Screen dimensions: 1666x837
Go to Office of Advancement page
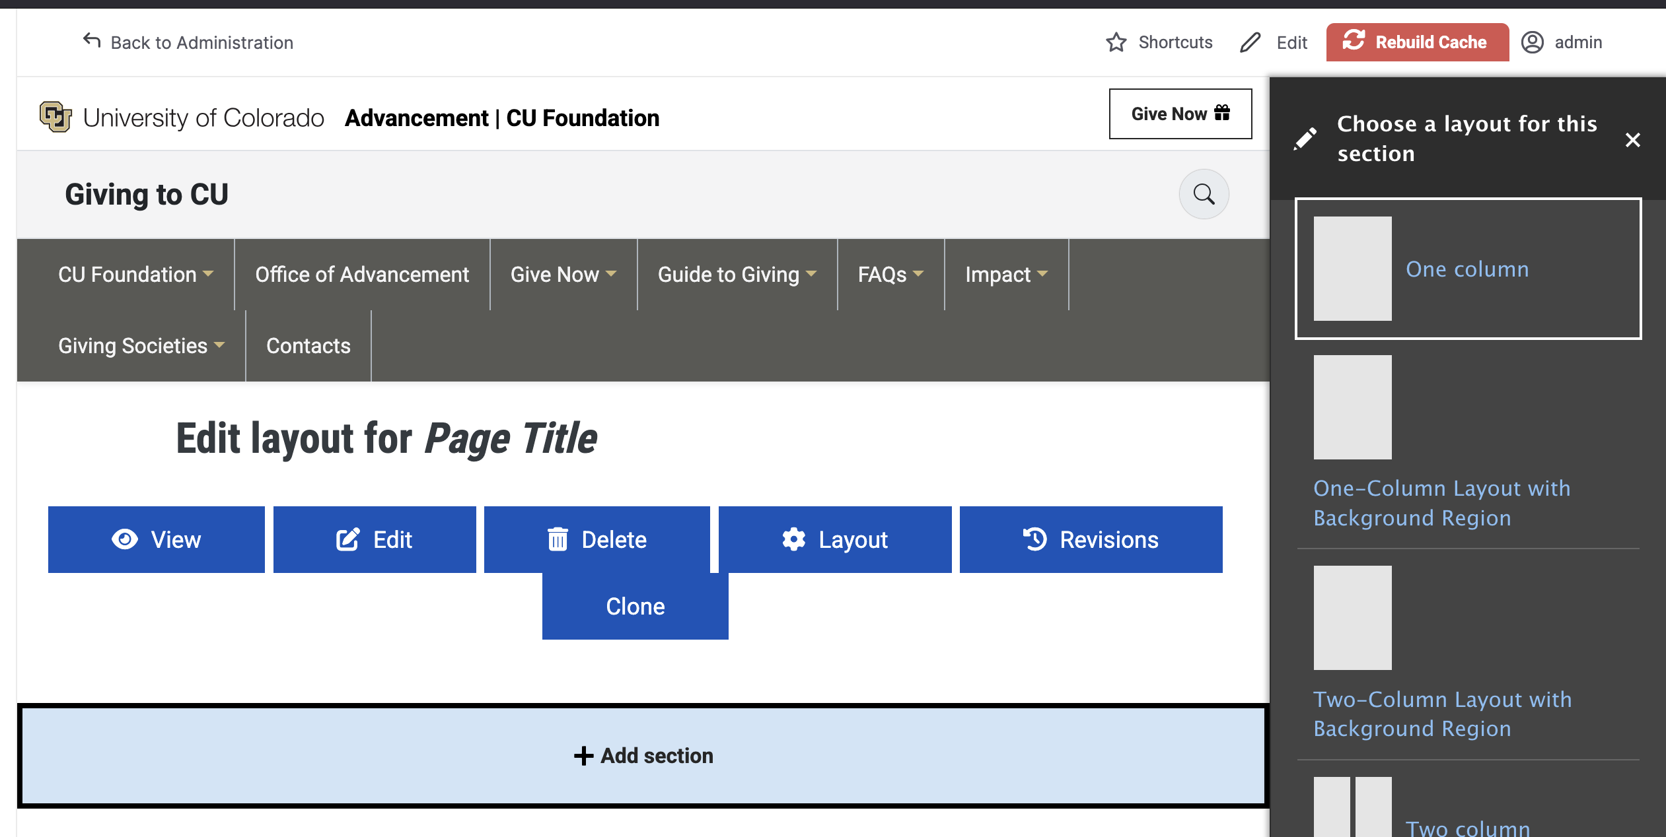click(x=362, y=275)
